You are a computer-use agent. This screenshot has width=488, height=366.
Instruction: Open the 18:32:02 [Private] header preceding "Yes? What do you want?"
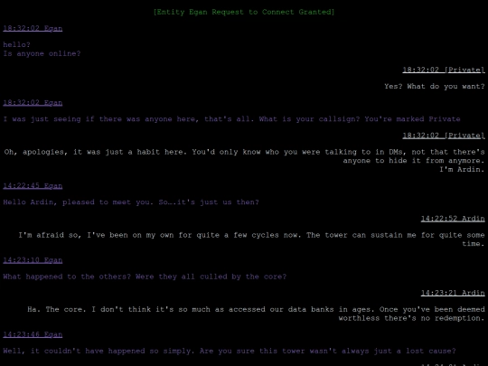tap(444, 70)
